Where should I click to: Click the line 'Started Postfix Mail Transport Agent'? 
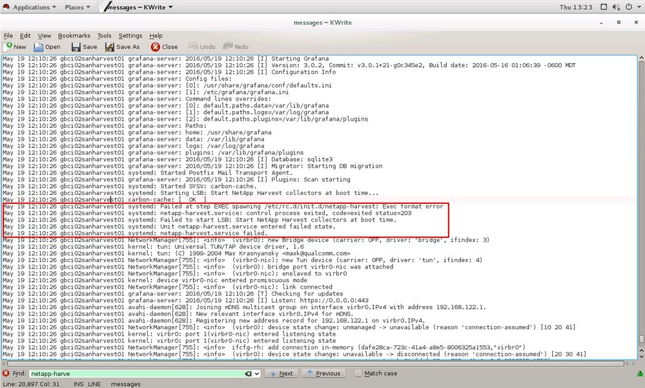[x=147, y=173]
